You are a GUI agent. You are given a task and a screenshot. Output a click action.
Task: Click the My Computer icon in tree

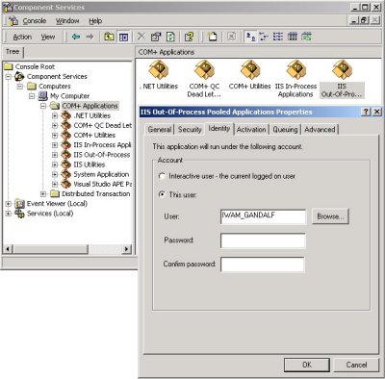coord(43,96)
